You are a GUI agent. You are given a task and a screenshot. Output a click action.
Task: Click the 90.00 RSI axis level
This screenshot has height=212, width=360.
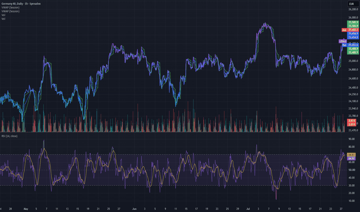352,139
